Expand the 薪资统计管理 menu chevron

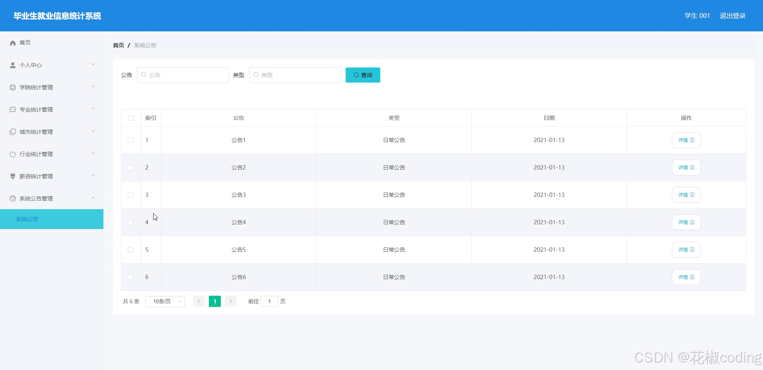(93, 175)
